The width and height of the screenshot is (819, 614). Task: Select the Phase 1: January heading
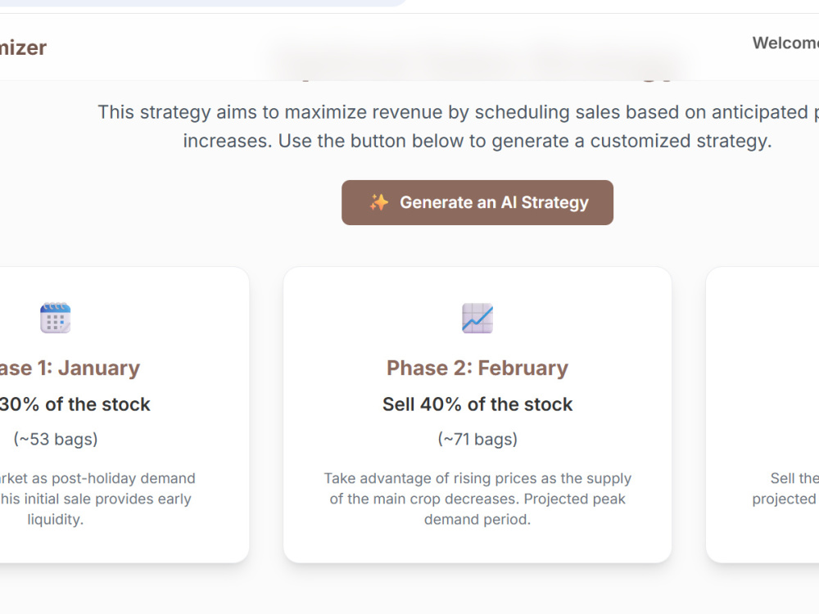point(70,368)
